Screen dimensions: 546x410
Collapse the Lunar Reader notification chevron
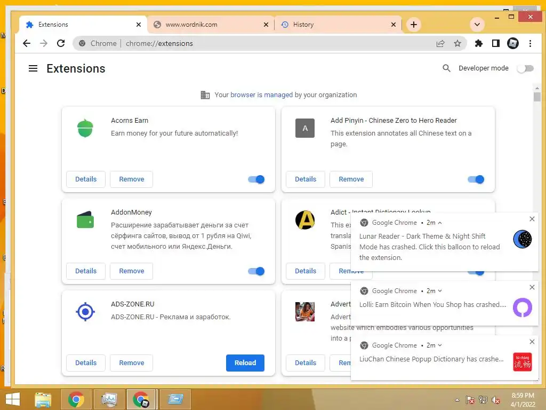coord(440,223)
